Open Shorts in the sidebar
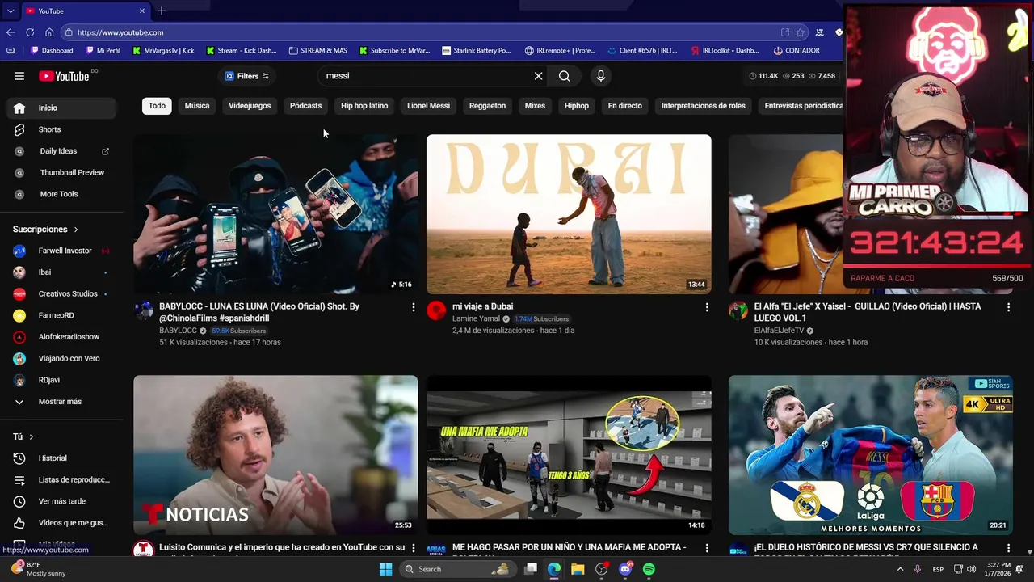The image size is (1034, 582). [x=61, y=129]
